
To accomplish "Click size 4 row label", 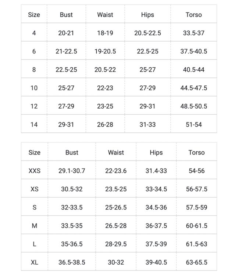I will click(x=34, y=33).
